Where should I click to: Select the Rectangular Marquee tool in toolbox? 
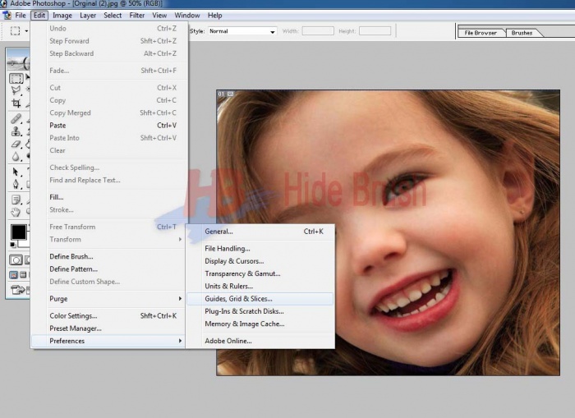pyautogui.click(x=16, y=79)
